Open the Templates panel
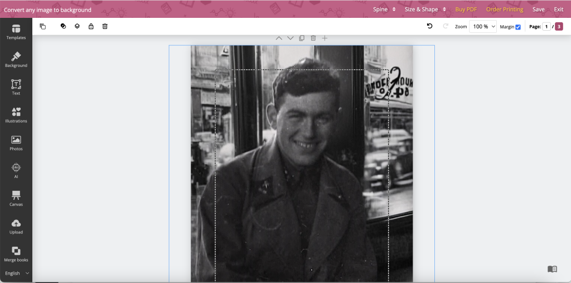 16,32
